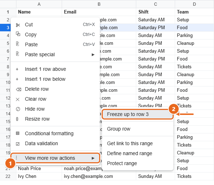The height and width of the screenshot is (185, 214).
Task: Select column B header
Action: pos(99,4)
